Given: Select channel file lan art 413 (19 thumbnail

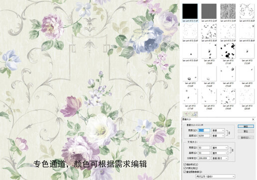Looking at the screenshot, I should click(228, 96).
